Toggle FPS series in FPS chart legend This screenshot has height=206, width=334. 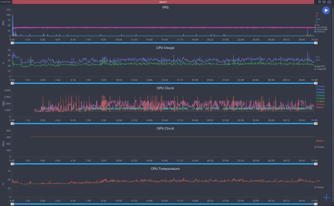pyautogui.click(x=317, y=25)
